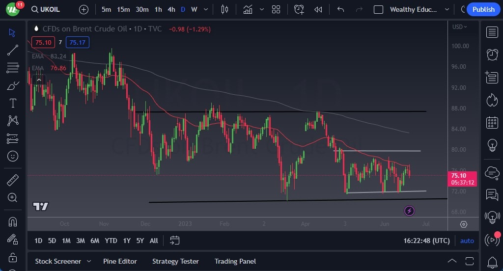Image resolution: width=503 pixels, height=271 pixels.
Task: Toggle magnet mode on the left toolbar
Action: click(13, 221)
